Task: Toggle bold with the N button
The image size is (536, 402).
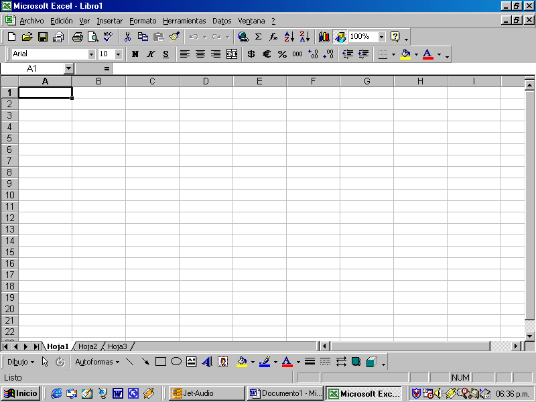Action: coord(134,54)
